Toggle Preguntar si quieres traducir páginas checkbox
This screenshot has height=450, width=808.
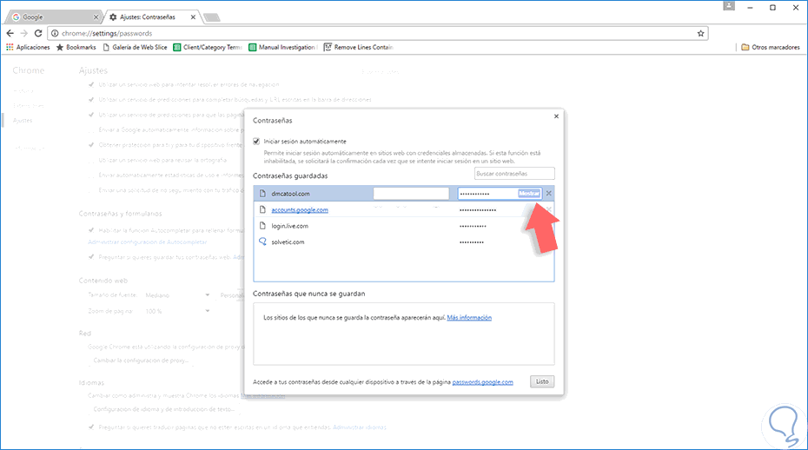[x=91, y=427]
